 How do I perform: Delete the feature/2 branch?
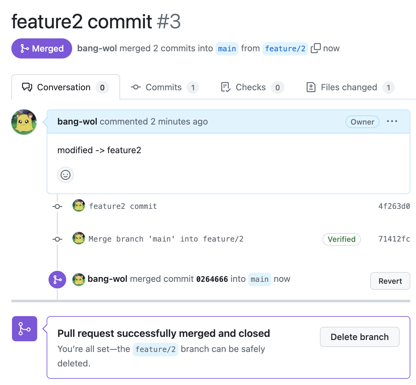(360, 337)
